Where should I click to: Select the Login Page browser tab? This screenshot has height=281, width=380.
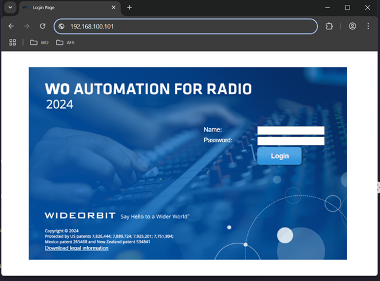tap(64, 8)
